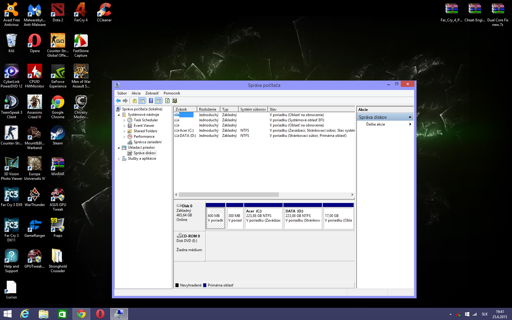Click the Up one level folder icon

tap(134, 101)
